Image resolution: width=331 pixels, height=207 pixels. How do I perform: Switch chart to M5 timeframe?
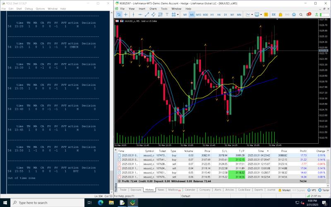tap(192, 14)
